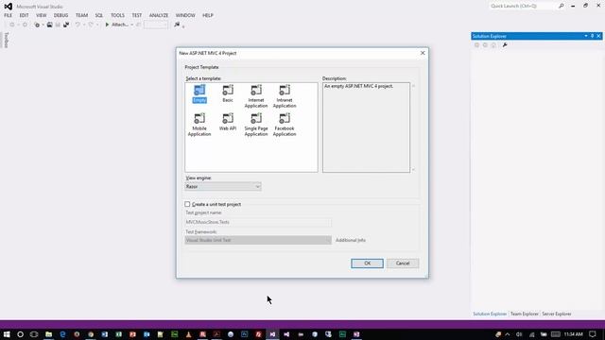Open the DEBUG menu

coord(60,15)
